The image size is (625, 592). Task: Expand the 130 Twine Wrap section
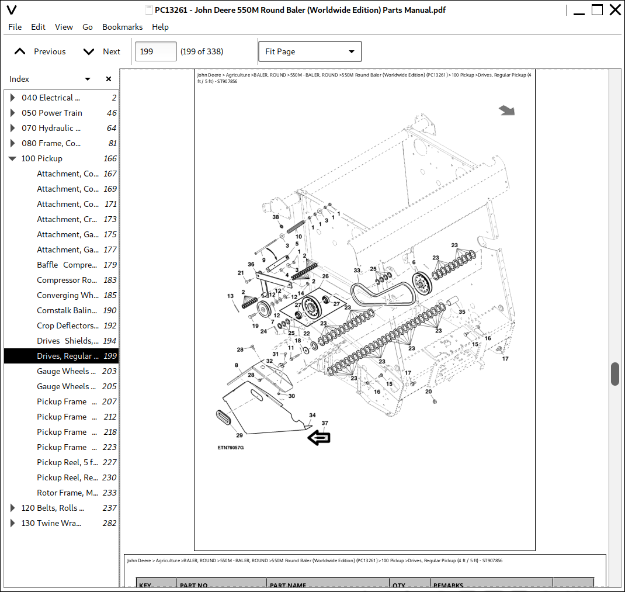click(x=12, y=523)
